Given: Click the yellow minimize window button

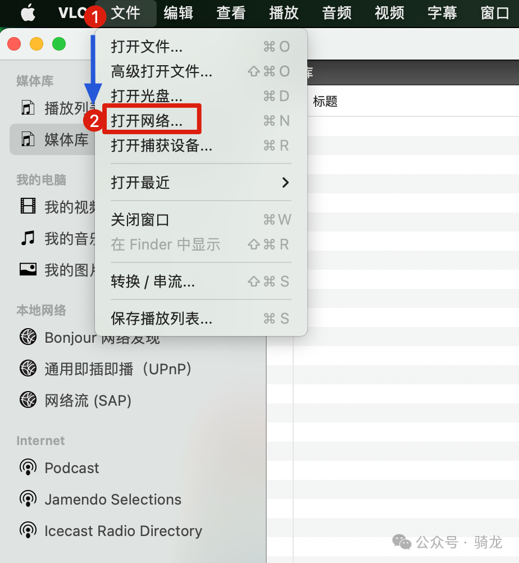Looking at the screenshot, I should click(37, 44).
